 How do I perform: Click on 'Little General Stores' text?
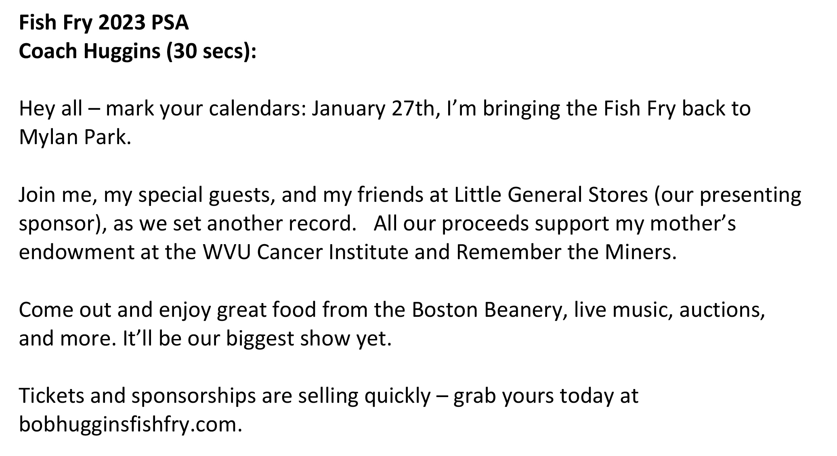pos(551,195)
